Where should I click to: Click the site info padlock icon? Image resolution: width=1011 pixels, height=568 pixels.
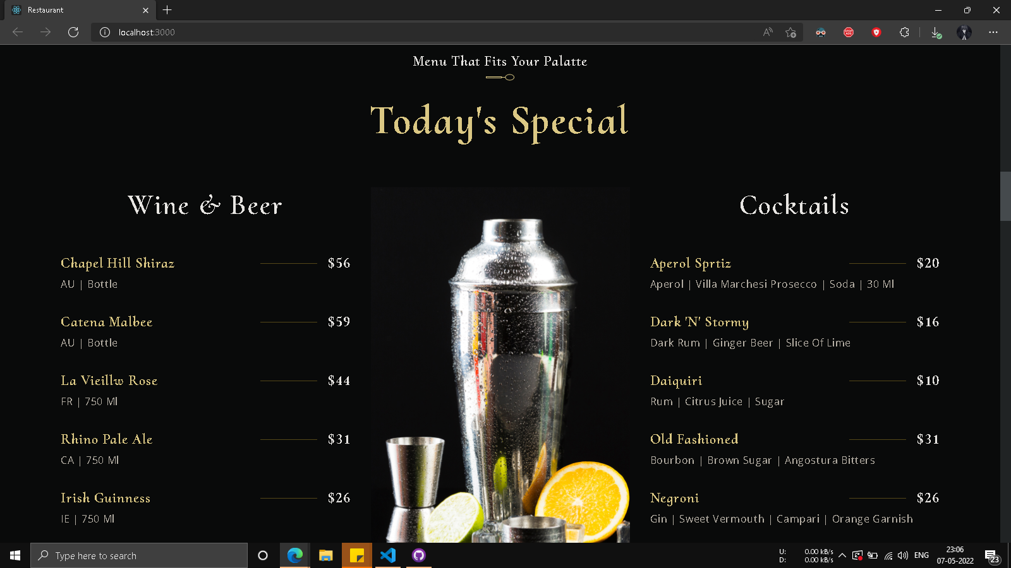click(103, 32)
